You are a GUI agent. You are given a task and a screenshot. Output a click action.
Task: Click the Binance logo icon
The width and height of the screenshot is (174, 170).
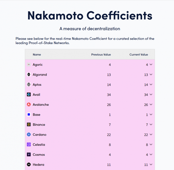point(29,125)
